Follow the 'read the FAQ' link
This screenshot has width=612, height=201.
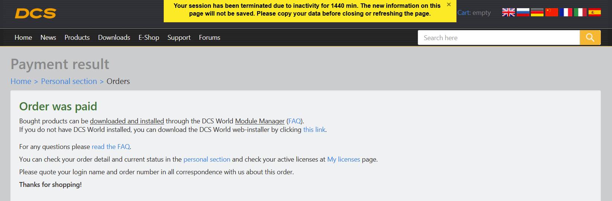click(111, 147)
